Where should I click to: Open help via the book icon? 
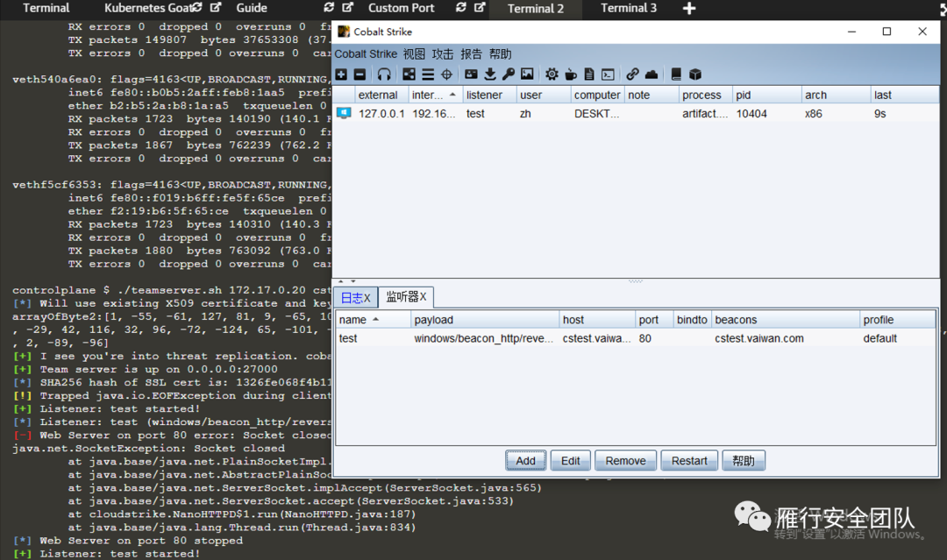tap(676, 74)
